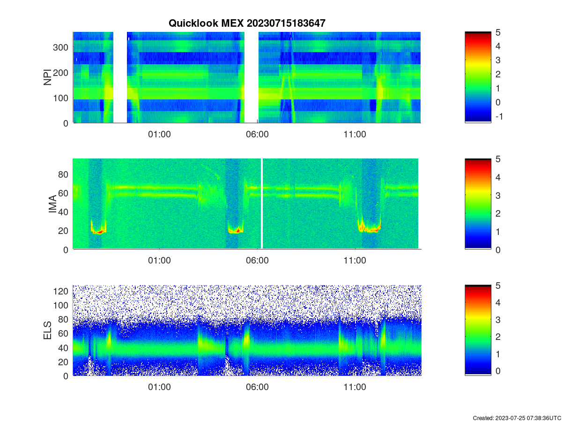The height and width of the screenshot is (422, 562).
Task: Click the 40 tick on ELS y-axis
Action: click(64, 347)
